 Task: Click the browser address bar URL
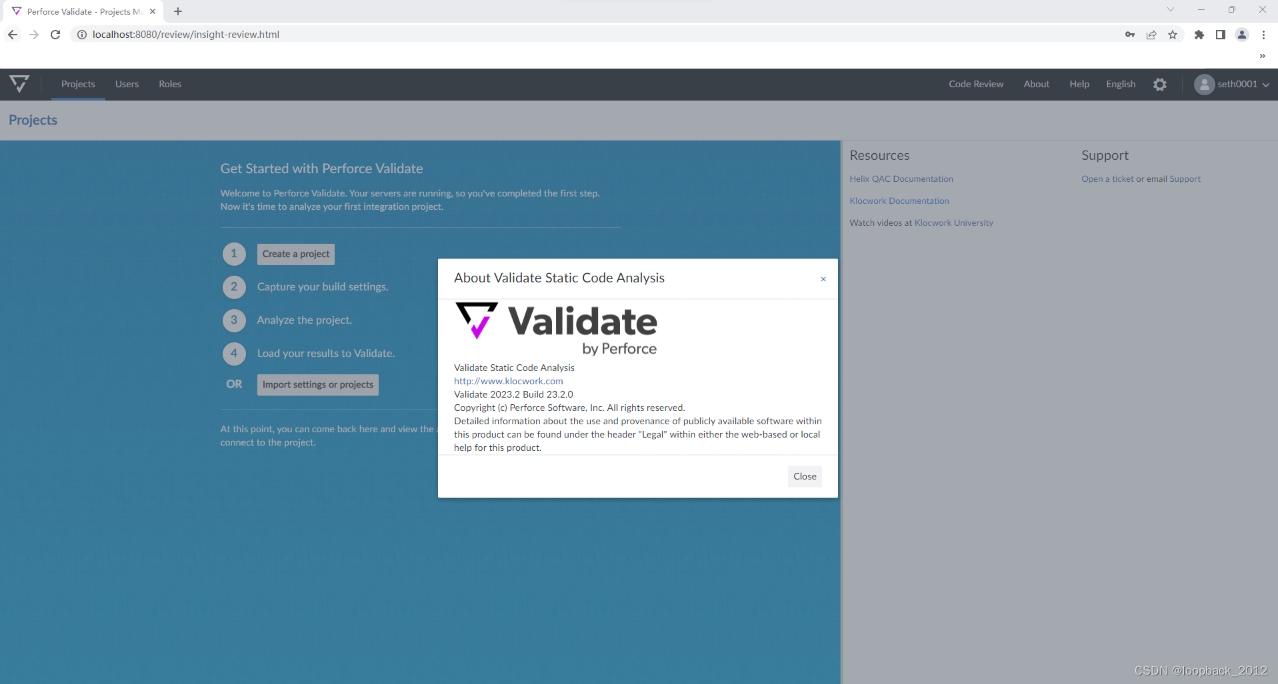coord(186,35)
